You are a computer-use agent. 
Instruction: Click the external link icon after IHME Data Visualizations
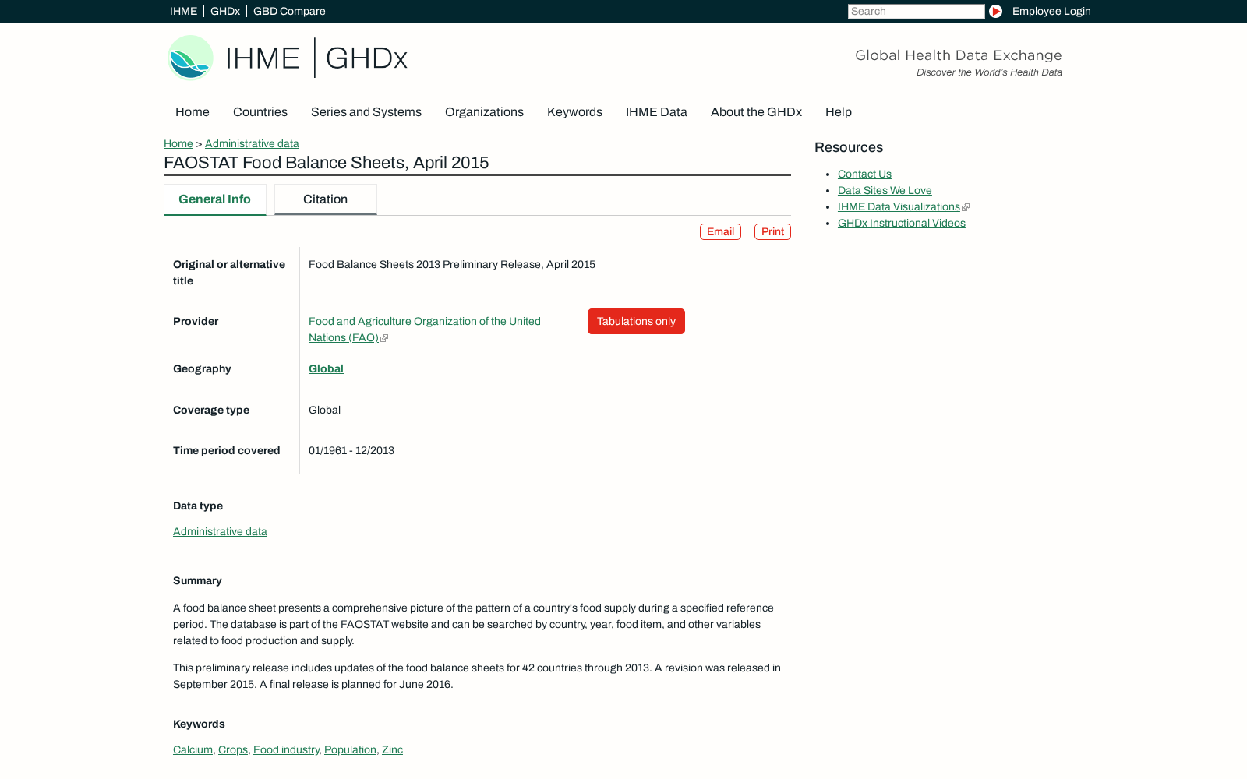click(x=966, y=207)
